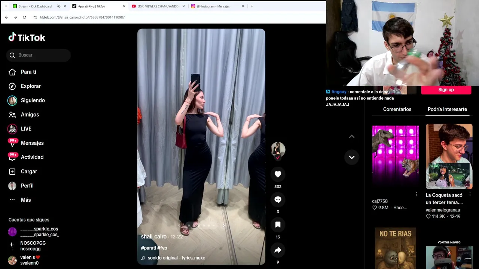Click the browser back arrow
Viewport: 479px width, 269px height.
[6, 18]
